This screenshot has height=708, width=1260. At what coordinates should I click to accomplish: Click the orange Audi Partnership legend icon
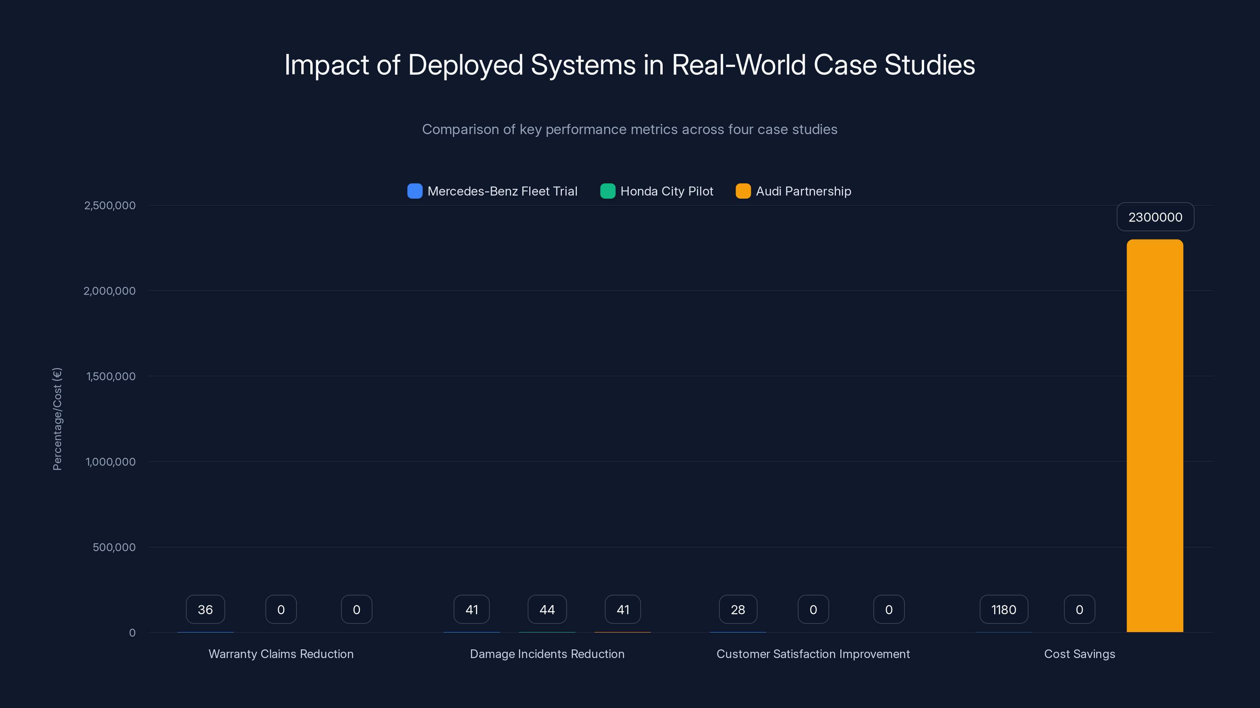(743, 191)
